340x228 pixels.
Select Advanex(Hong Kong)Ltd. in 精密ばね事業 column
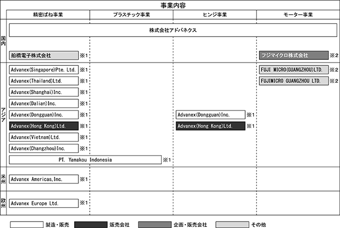pos(44,126)
